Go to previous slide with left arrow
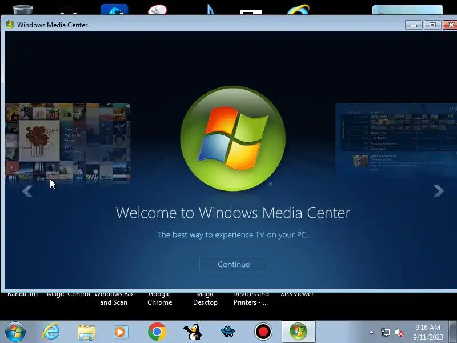 point(27,192)
